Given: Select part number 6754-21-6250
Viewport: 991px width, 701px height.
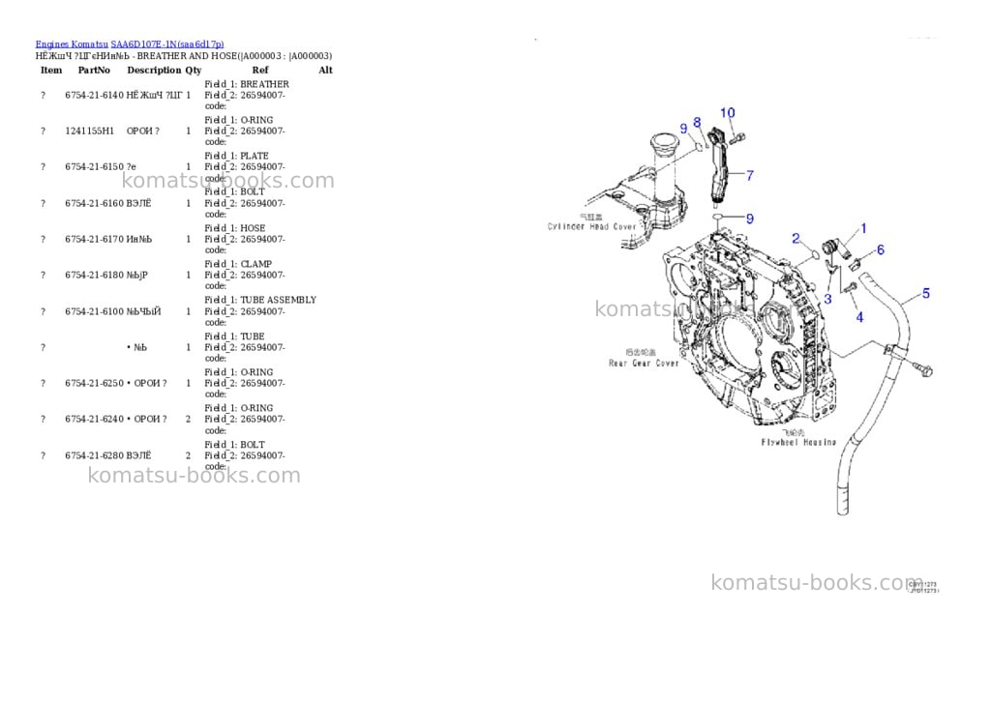Looking at the screenshot, I should [94, 383].
